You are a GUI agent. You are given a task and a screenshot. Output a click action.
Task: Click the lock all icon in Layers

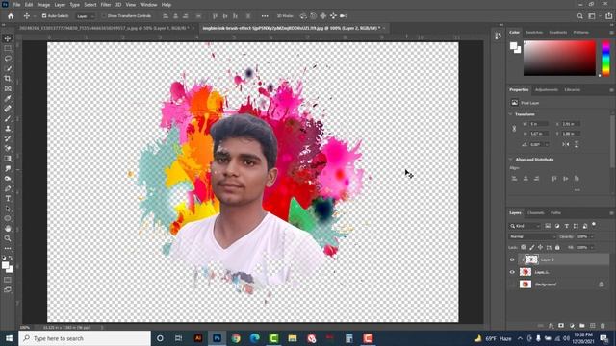point(557,248)
